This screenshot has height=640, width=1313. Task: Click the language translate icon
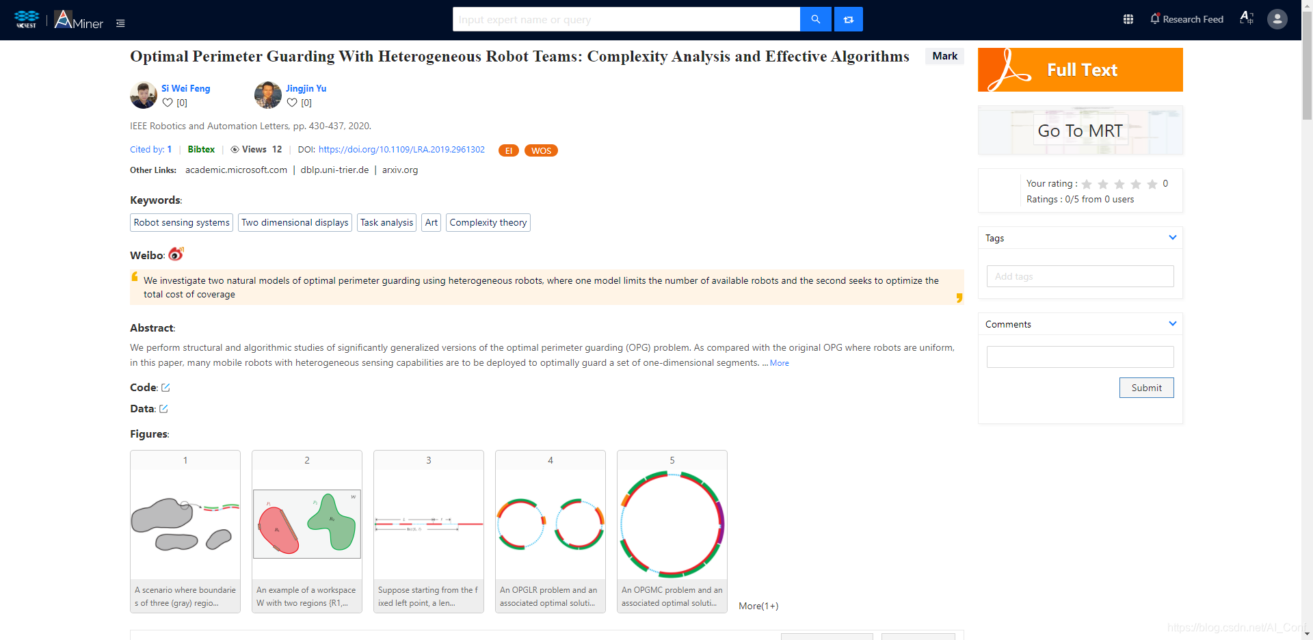(x=1247, y=18)
